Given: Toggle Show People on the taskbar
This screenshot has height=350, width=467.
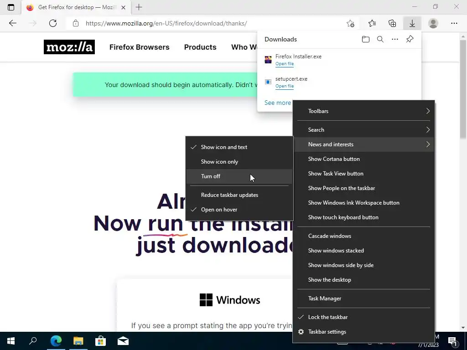Looking at the screenshot, I should pyautogui.click(x=363, y=188).
